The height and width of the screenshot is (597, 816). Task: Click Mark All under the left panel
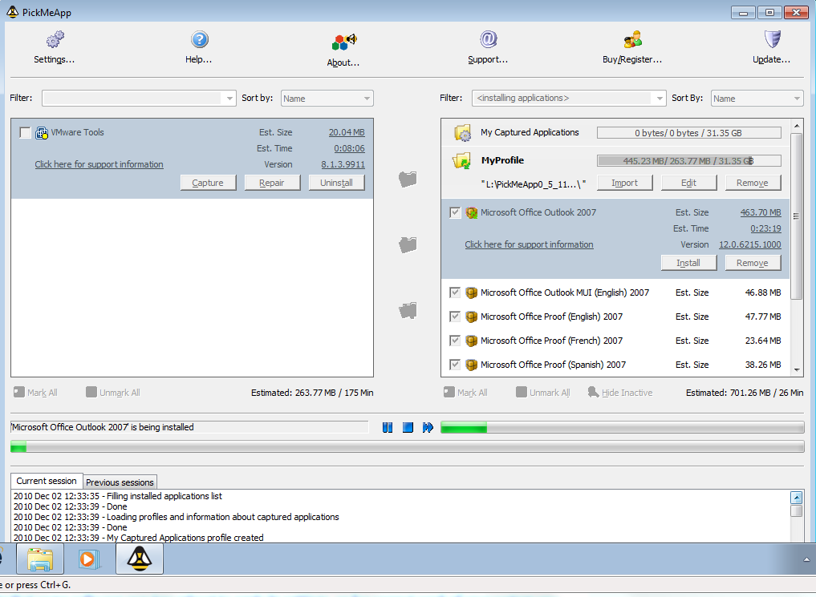click(36, 393)
